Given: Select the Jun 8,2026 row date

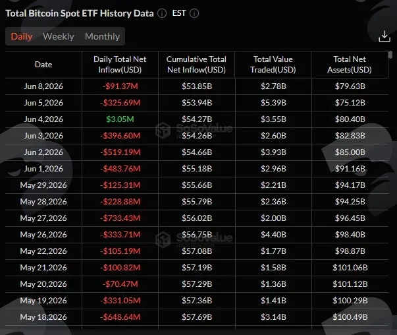Looking at the screenshot, I should (43, 86).
